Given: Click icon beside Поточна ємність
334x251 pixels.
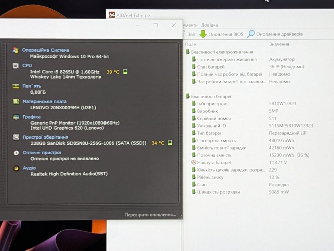Looking at the screenshot, I should tap(194, 155).
